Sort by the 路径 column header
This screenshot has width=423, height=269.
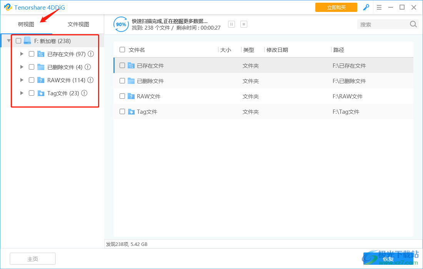coord(338,50)
